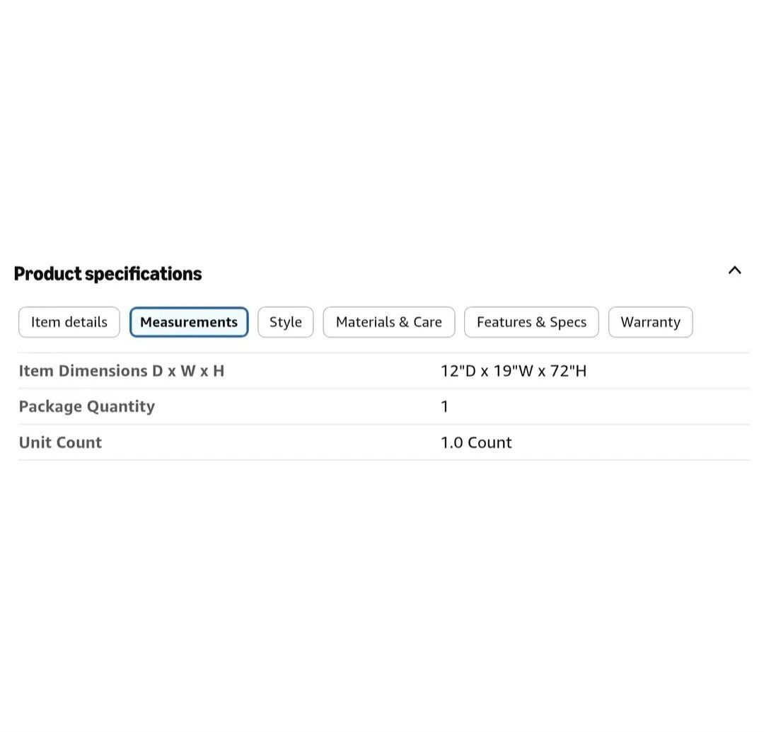
Task: Click the 1.0 number in Unit Count row
Action: 451,442
